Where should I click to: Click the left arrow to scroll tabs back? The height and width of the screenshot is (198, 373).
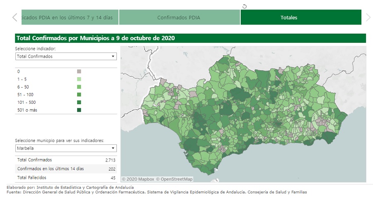click(15, 17)
